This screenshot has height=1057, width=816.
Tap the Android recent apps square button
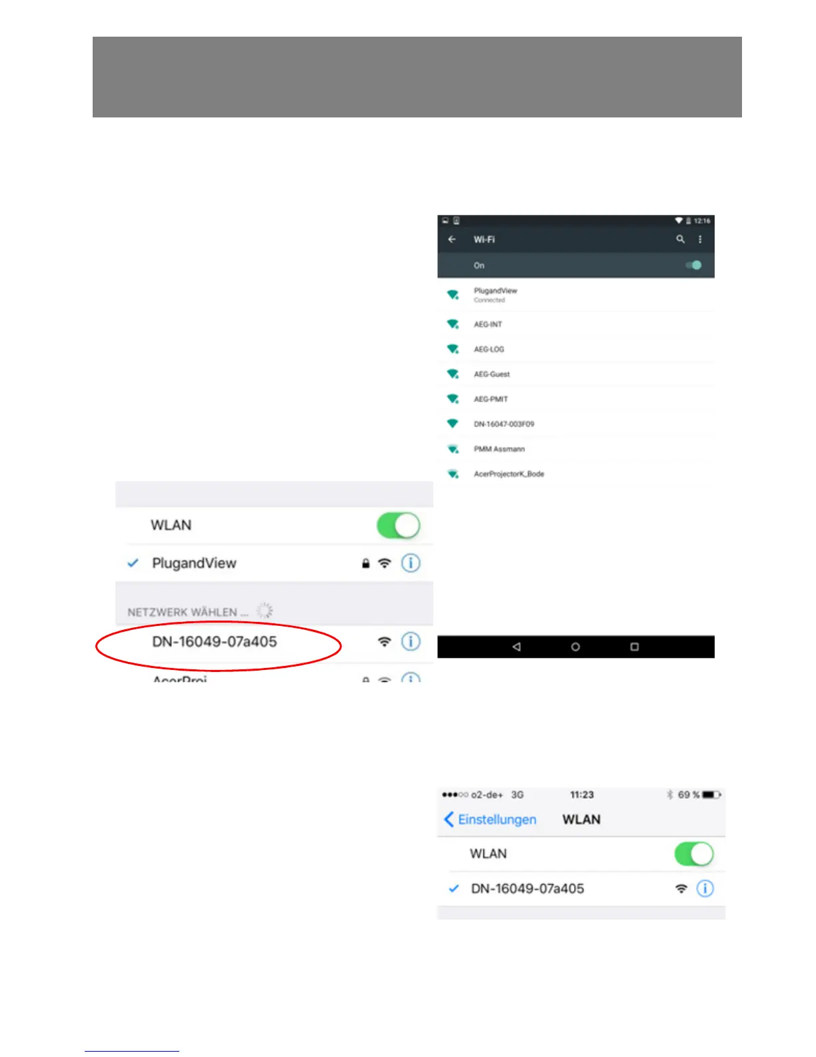[x=635, y=647]
